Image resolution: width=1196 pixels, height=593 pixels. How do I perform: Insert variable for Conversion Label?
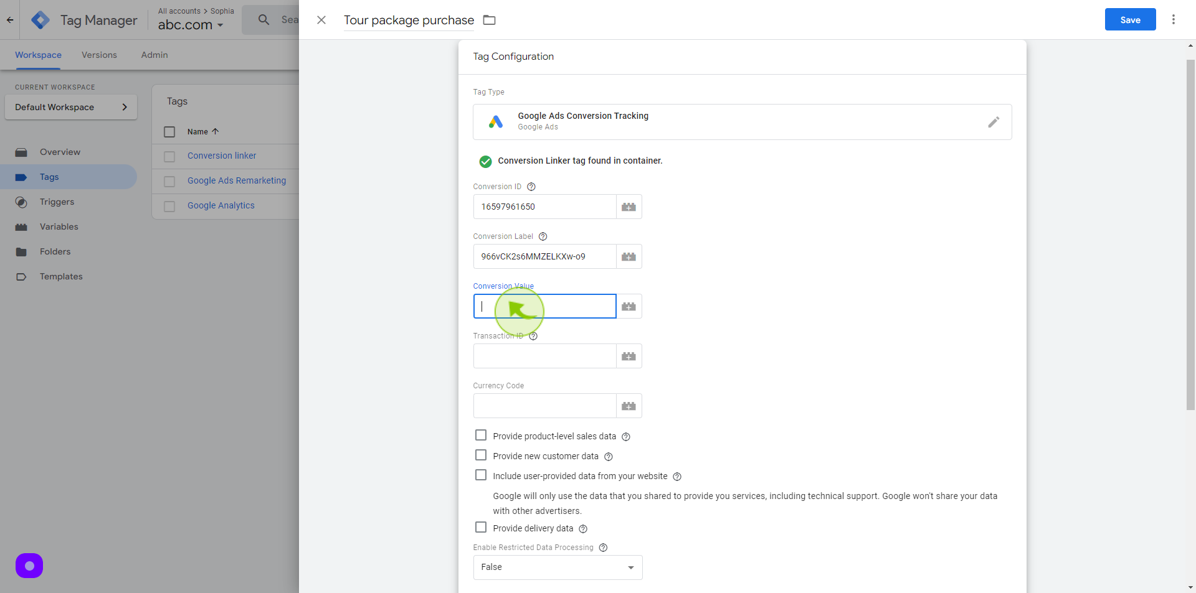click(x=629, y=256)
